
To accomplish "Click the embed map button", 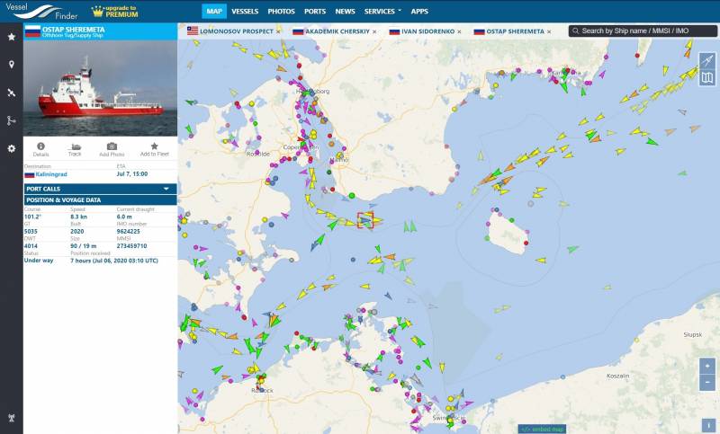I will 543,429.
